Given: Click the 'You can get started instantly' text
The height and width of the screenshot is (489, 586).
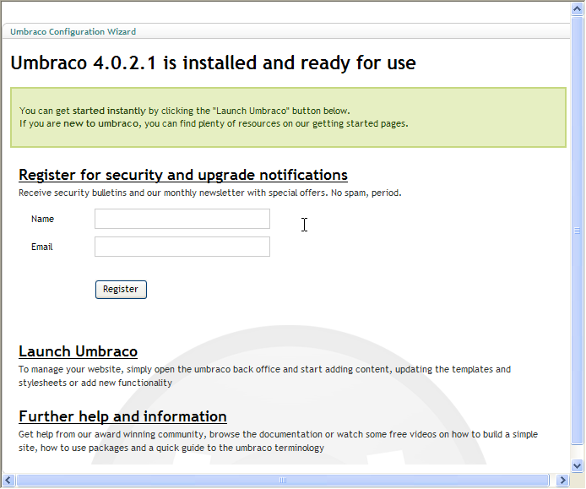Looking at the screenshot, I should point(185,111).
